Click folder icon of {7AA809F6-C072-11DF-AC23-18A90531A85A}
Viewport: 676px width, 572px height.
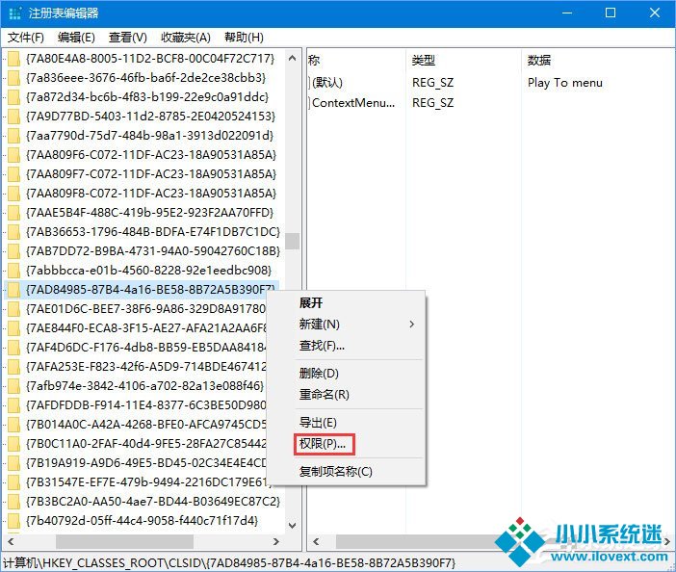click(13, 155)
